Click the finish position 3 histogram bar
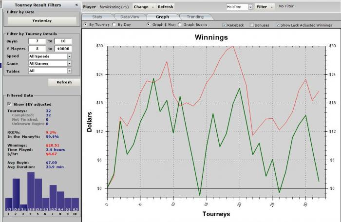Image resolution: width=341 pixels, height=222 pixels. [23, 208]
